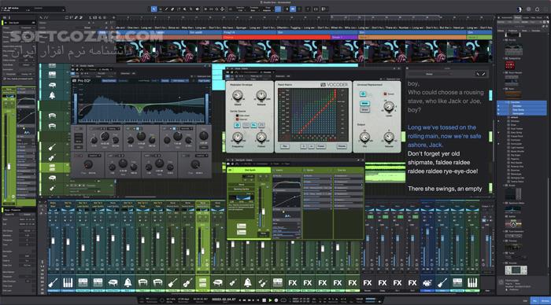The width and height of the screenshot is (551, 305).
Task: Click the Record button in the transport bar
Action: tap(276, 300)
